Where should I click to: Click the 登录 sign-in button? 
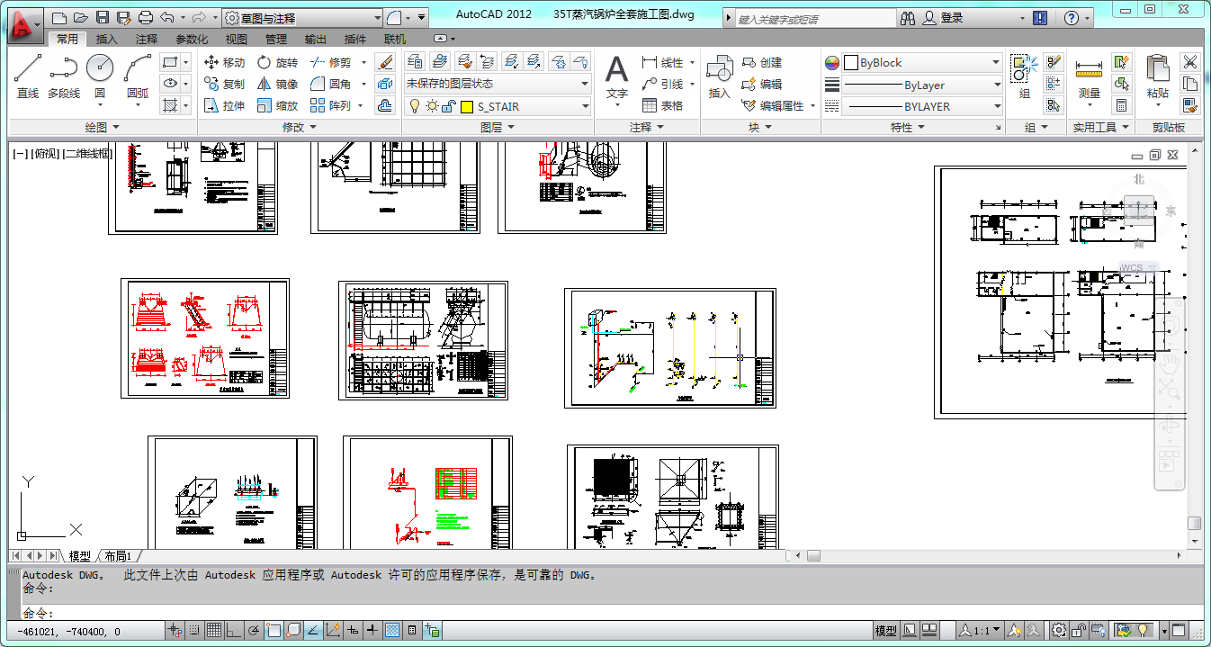pyautogui.click(x=942, y=18)
